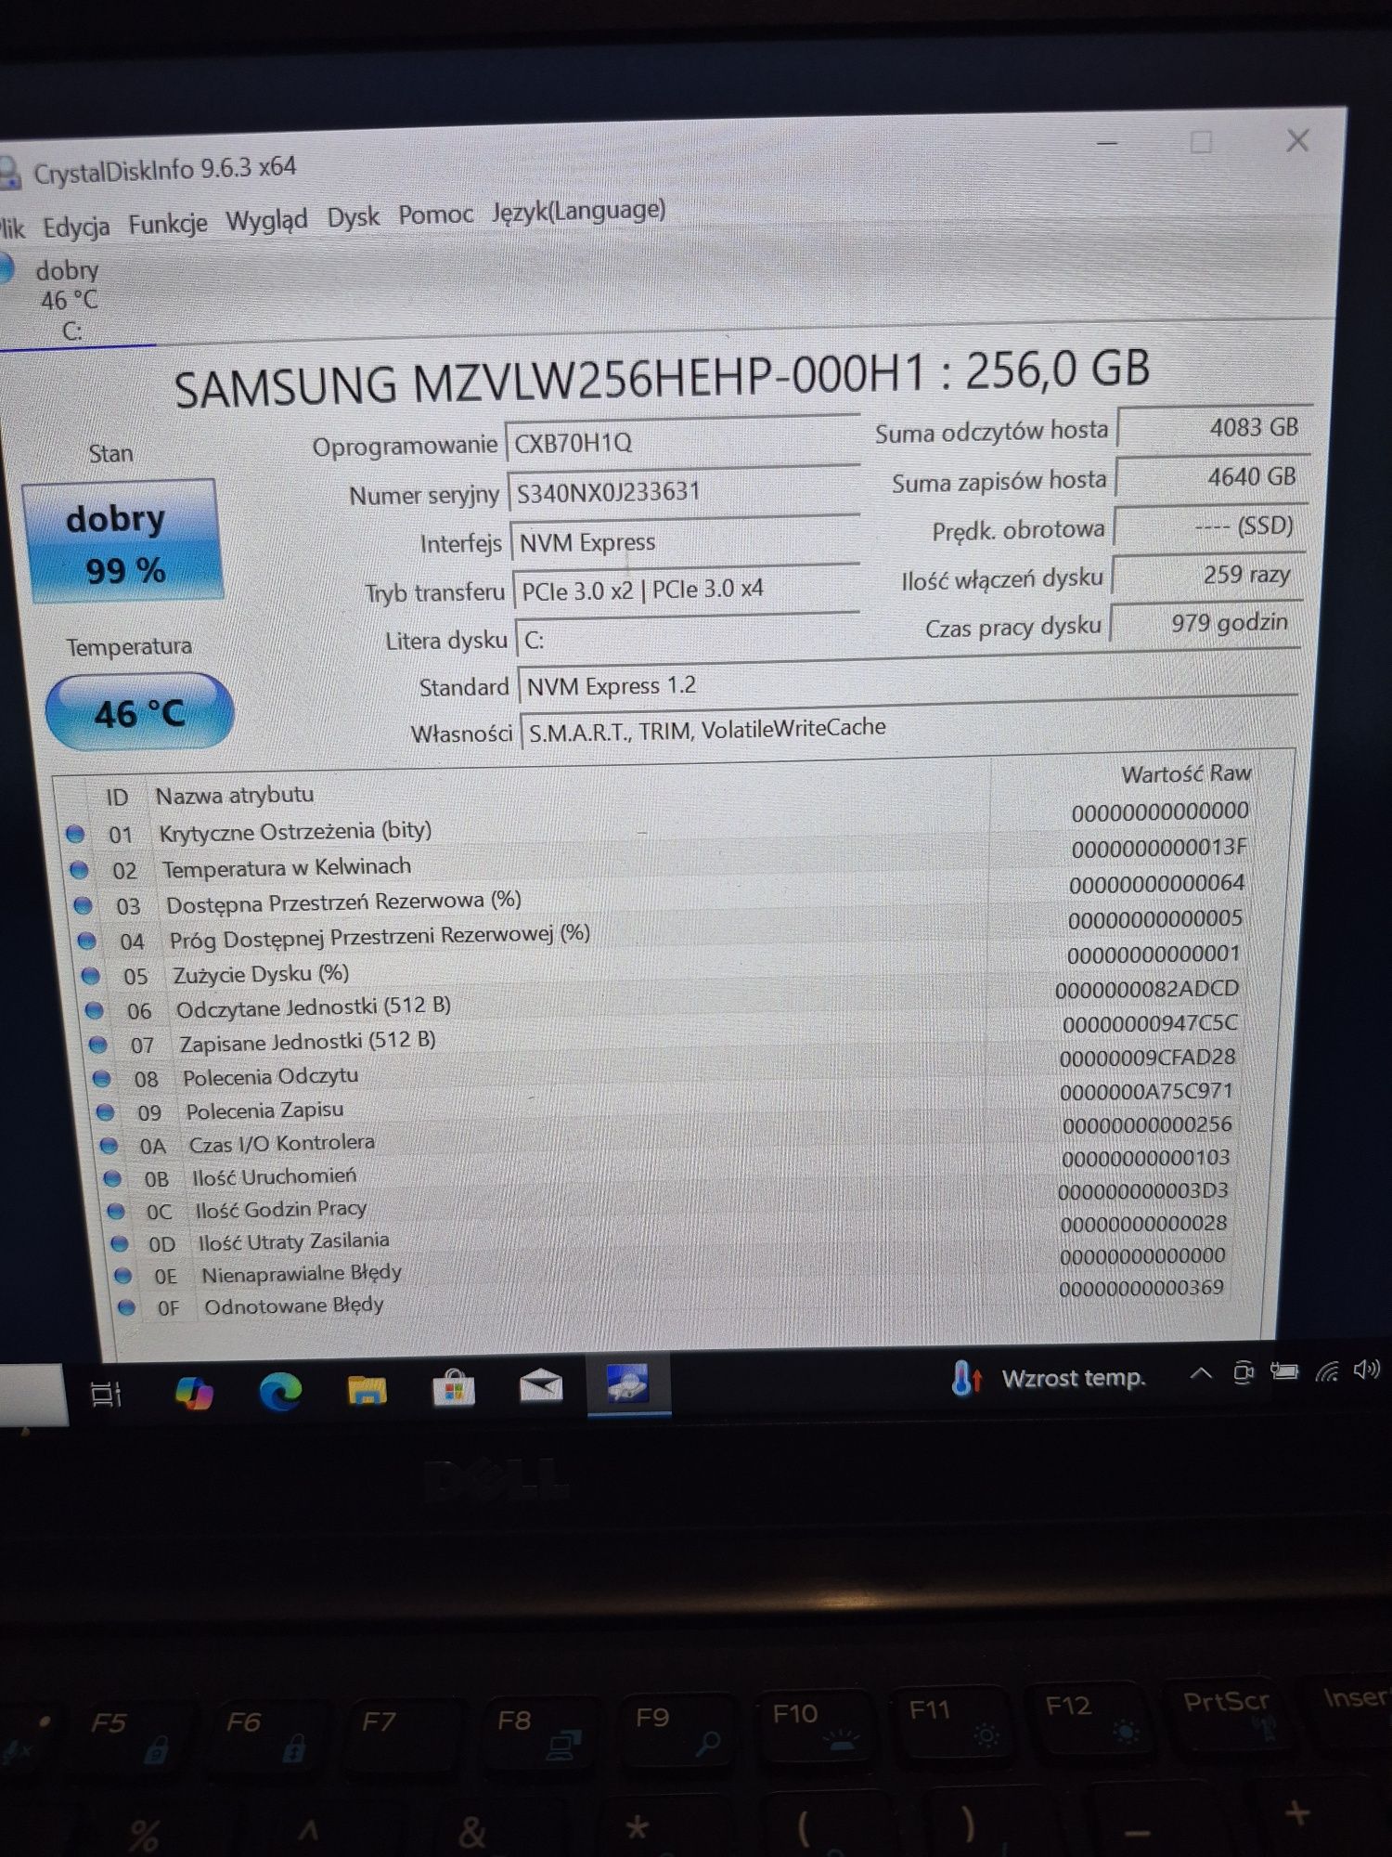This screenshot has width=1392, height=1857.
Task: Select the Czas I/O Kontrolera row
Action: [666, 1135]
